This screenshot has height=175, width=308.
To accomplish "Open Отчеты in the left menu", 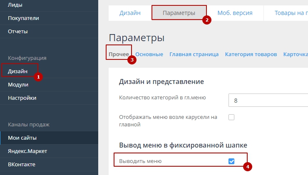I will tap(18, 31).
